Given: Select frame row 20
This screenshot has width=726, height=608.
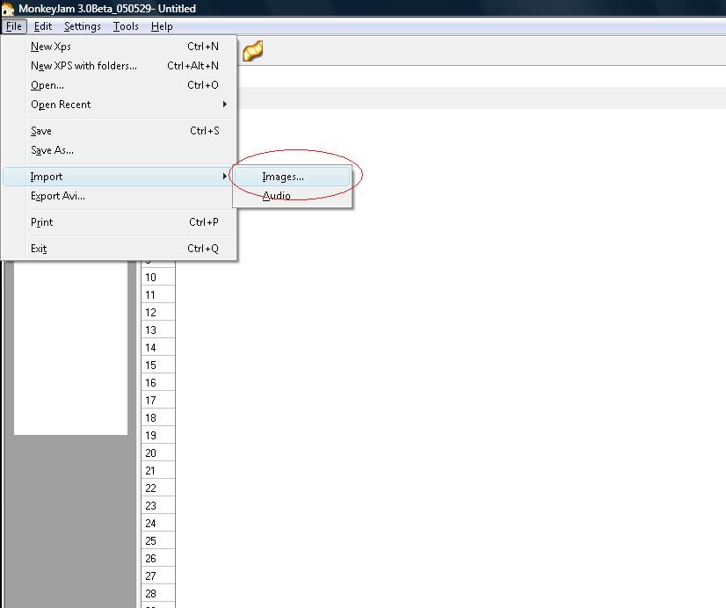Looking at the screenshot, I should (x=158, y=453).
